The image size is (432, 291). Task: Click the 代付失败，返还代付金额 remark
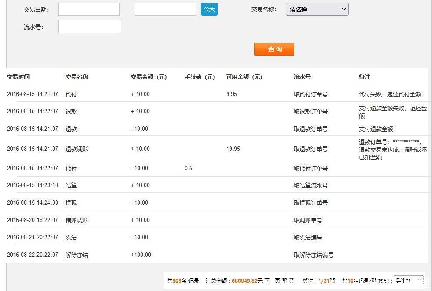tap(390, 94)
